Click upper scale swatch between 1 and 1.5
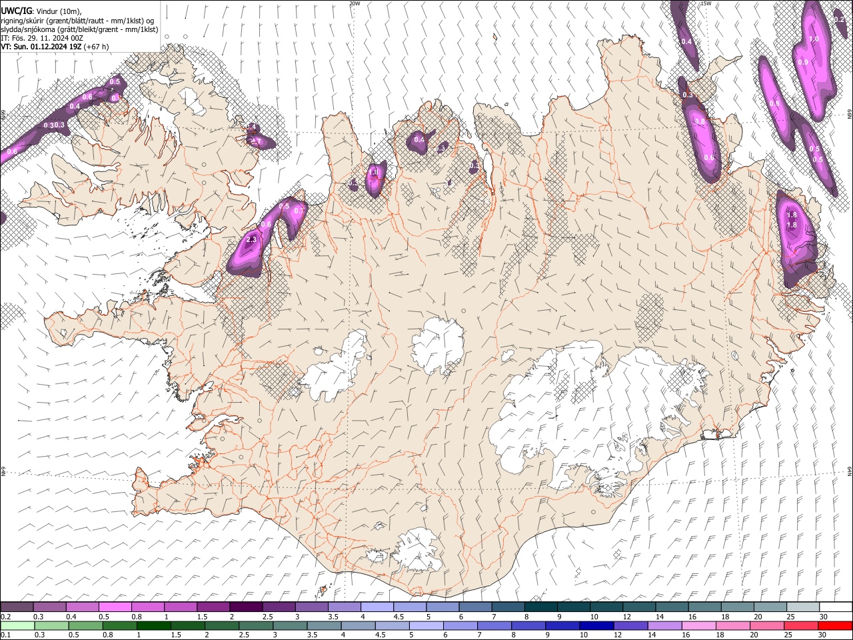Image resolution: width=853 pixels, height=640 pixels. click(181, 607)
